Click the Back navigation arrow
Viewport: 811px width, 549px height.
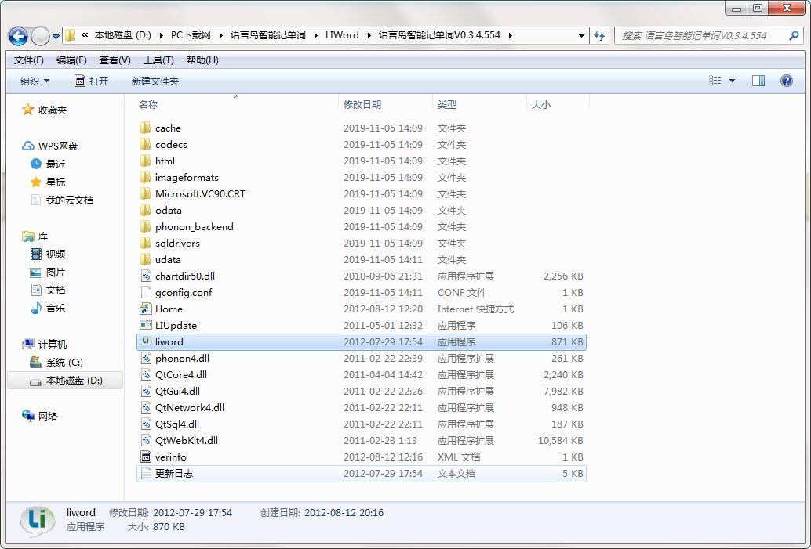(18, 36)
